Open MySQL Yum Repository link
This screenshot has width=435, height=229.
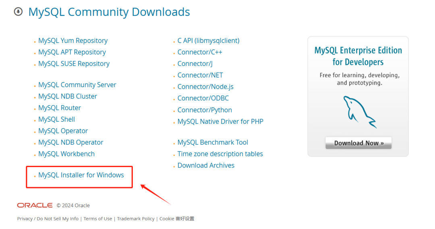tap(72, 41)
